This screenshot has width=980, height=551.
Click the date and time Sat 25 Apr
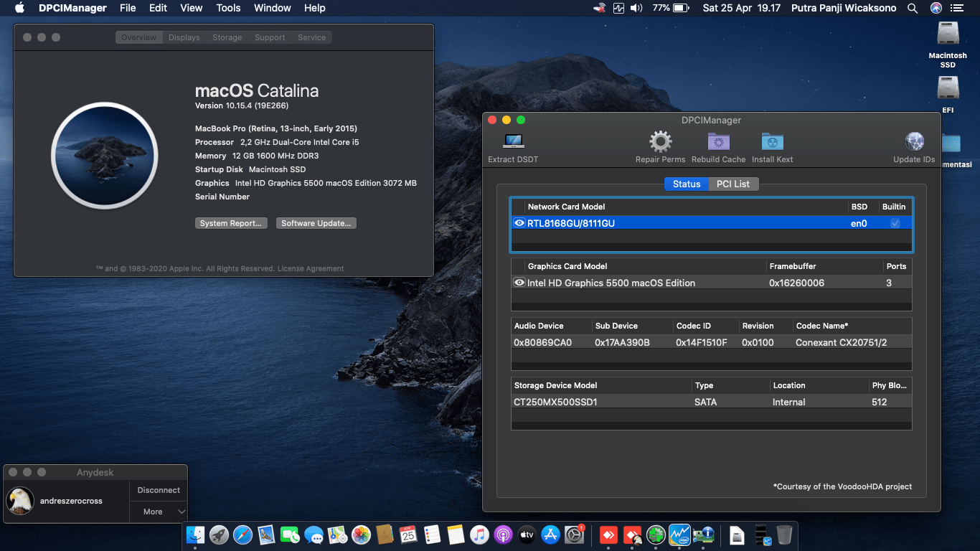[741, 8]
